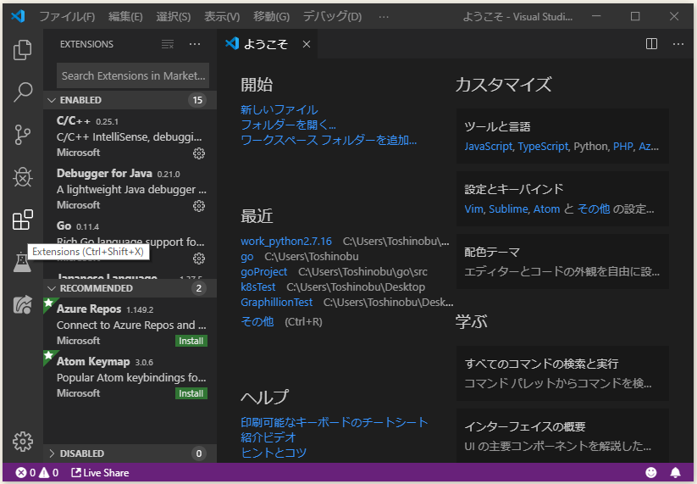Image resolution: width=697 pixels, height=484 pixels.
Task: Open the 選択(S) menu
Action: point(174,17)
